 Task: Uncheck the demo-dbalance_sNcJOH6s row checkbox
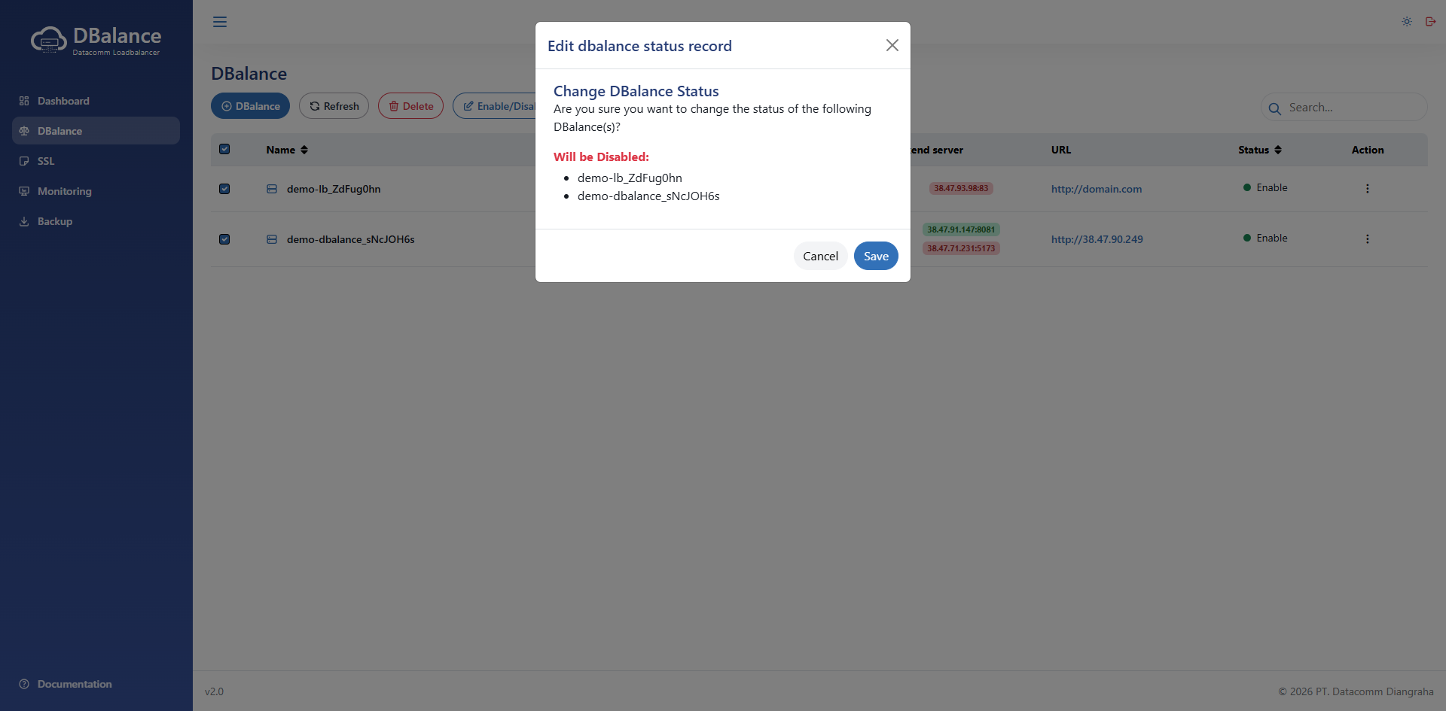(224, 239)
